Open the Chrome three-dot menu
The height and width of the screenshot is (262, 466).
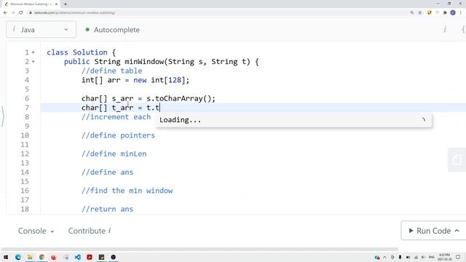461,12
